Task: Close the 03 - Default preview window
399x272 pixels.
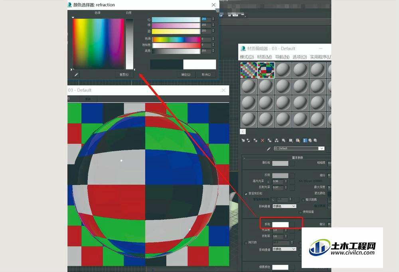Action: tap(223, 90)
